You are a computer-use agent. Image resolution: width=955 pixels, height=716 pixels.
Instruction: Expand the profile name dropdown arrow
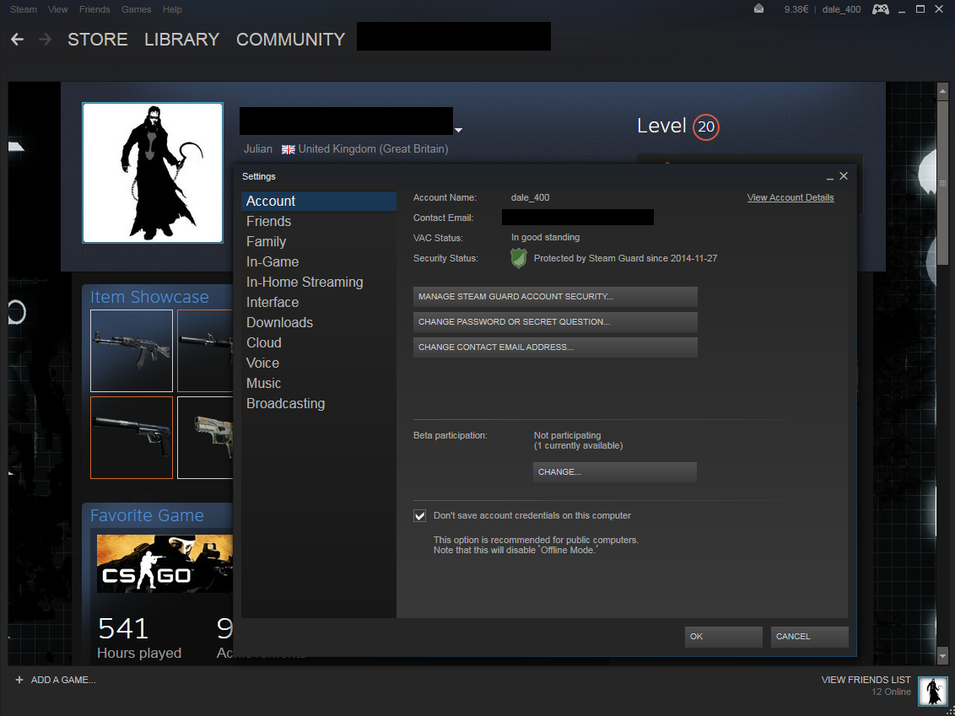click(x=458, y=130)
